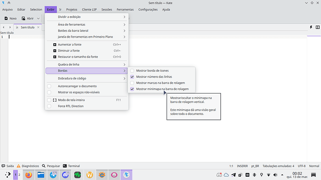The image size is (321, 180).
Task: Open the Ferramentas menu
Action: pos(125,9)
